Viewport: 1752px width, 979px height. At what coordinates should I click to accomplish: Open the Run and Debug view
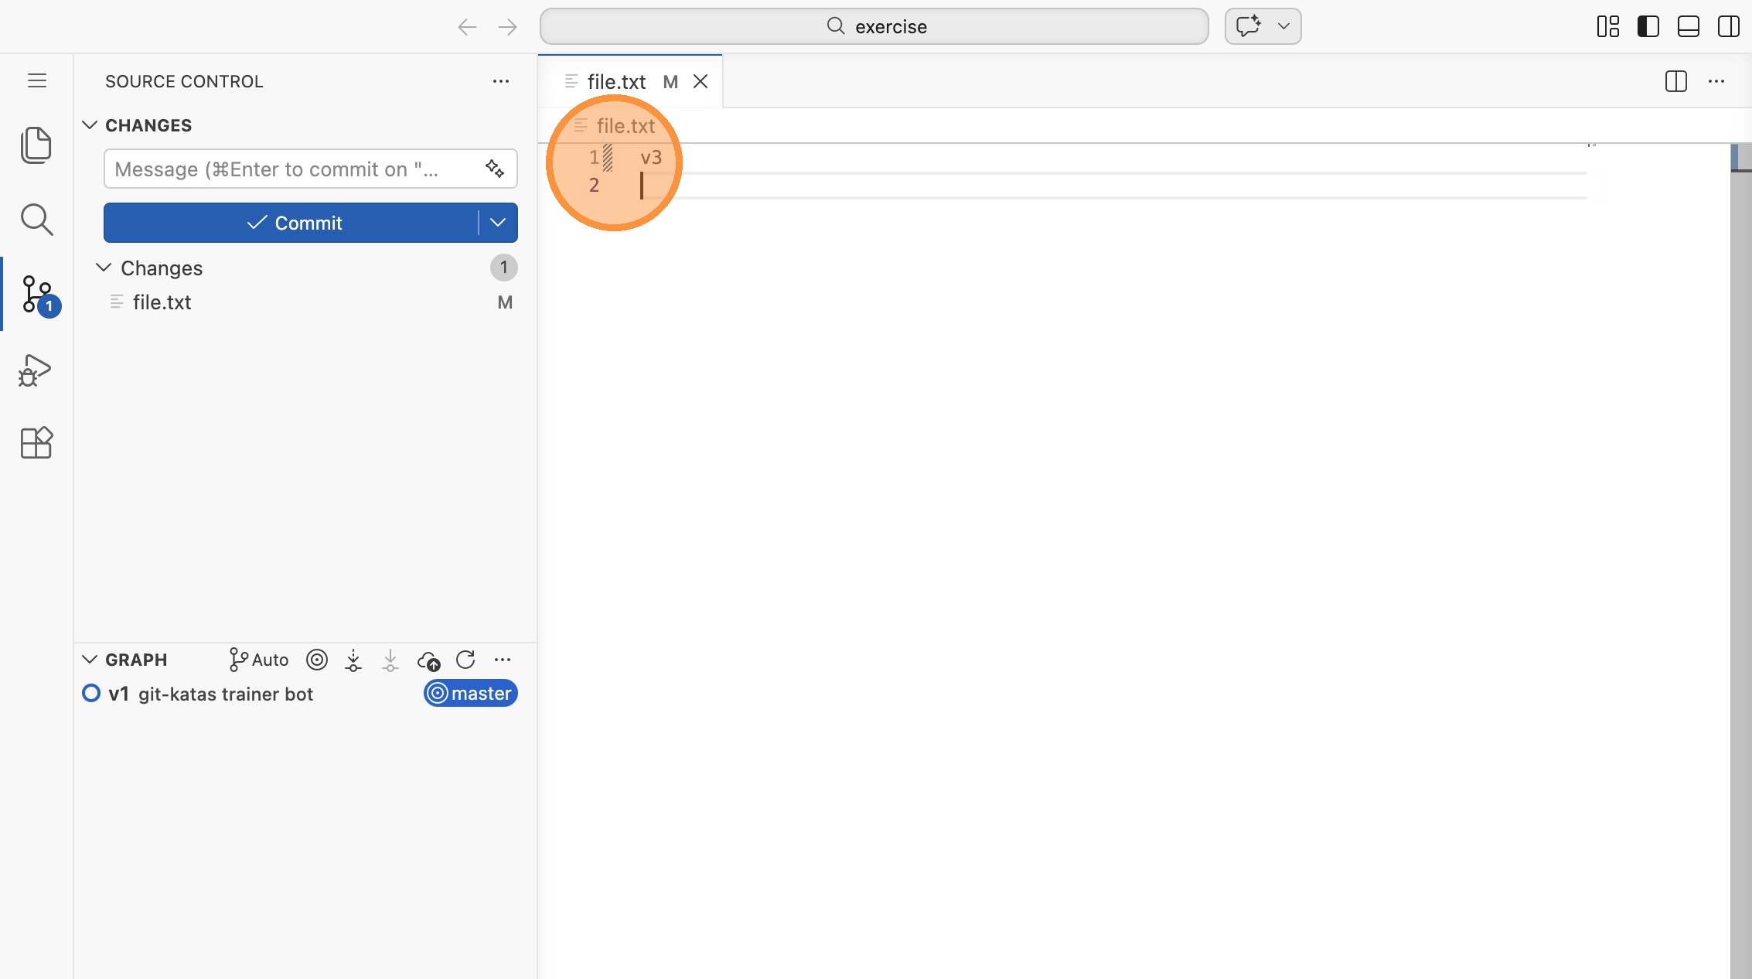click(36, 370)
